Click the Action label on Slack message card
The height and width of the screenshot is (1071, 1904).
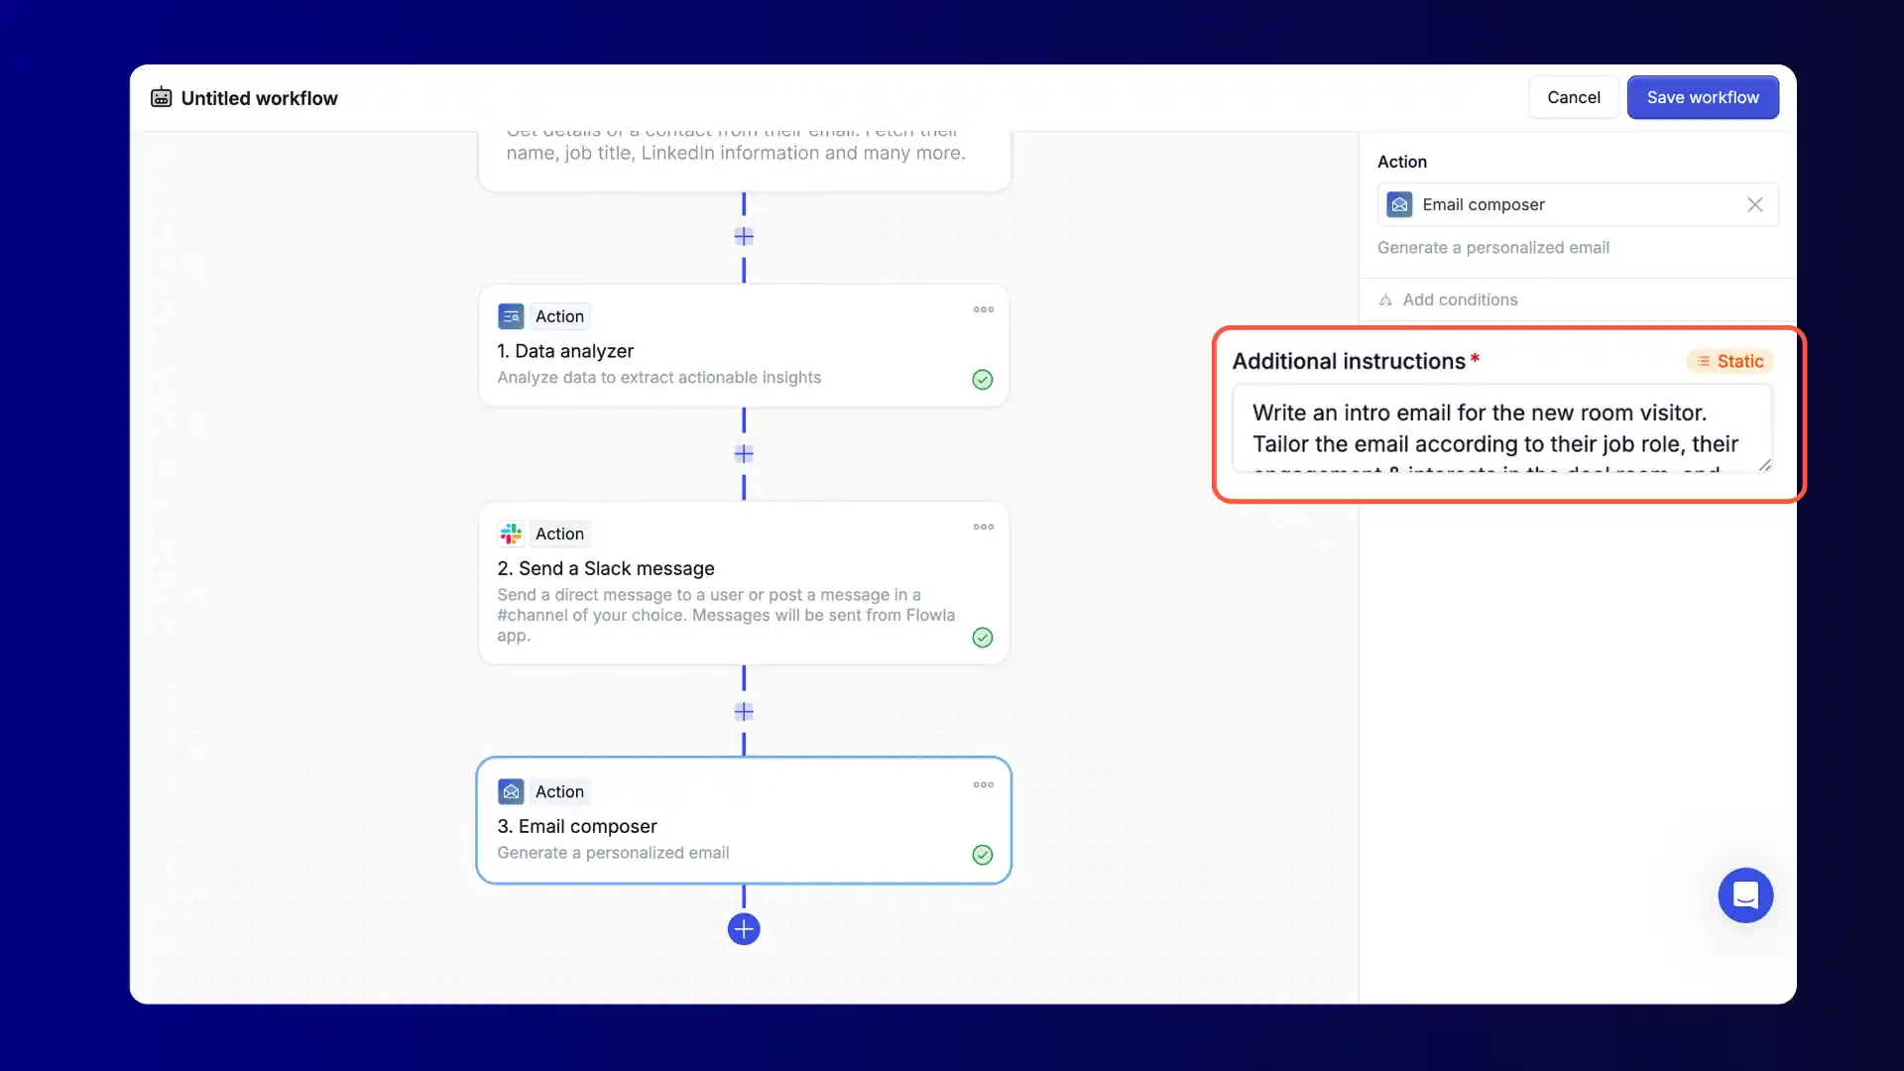(559, 534)
